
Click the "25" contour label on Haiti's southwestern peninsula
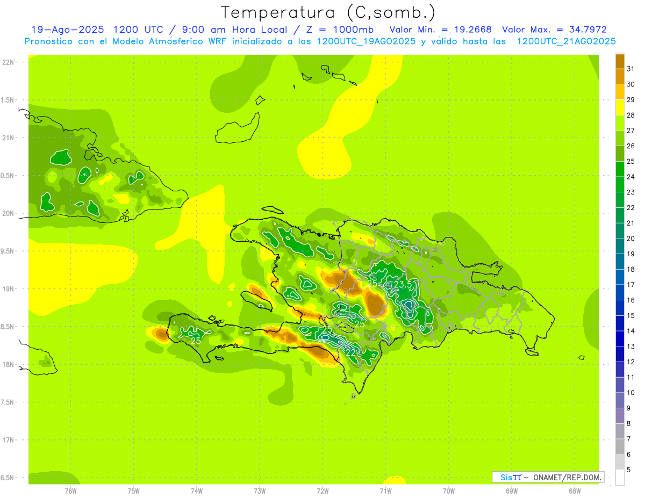pyautogui.click(x=196, y=341)
